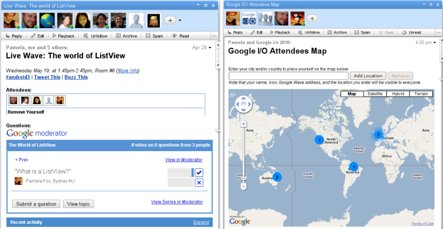Mark Live Wave ListView wave as Spam

(x=154, y=36)
